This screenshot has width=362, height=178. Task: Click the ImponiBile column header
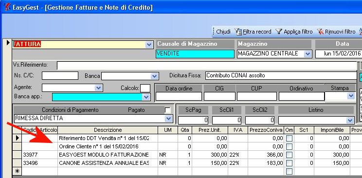click(x=332, y=130)
